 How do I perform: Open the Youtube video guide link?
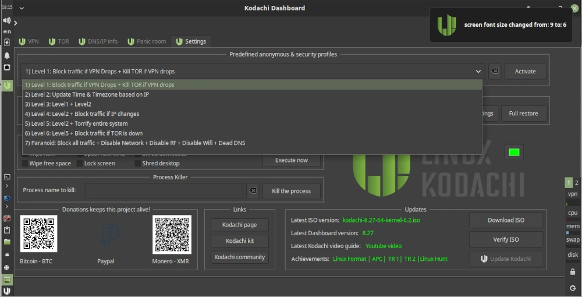pos(384,246)
